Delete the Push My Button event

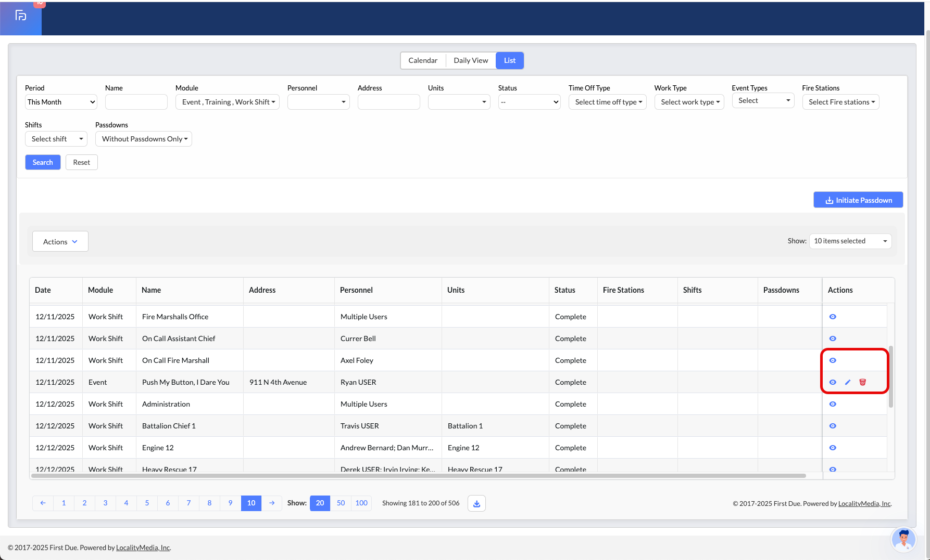click(x=862, y=382)
